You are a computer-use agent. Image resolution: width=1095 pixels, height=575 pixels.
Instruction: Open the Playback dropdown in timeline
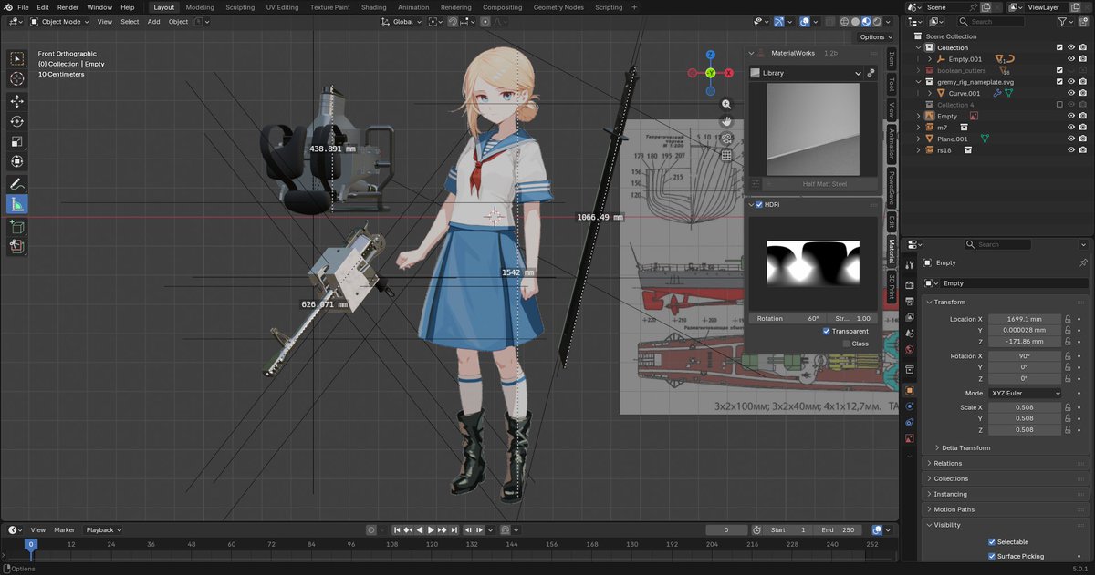103,529
